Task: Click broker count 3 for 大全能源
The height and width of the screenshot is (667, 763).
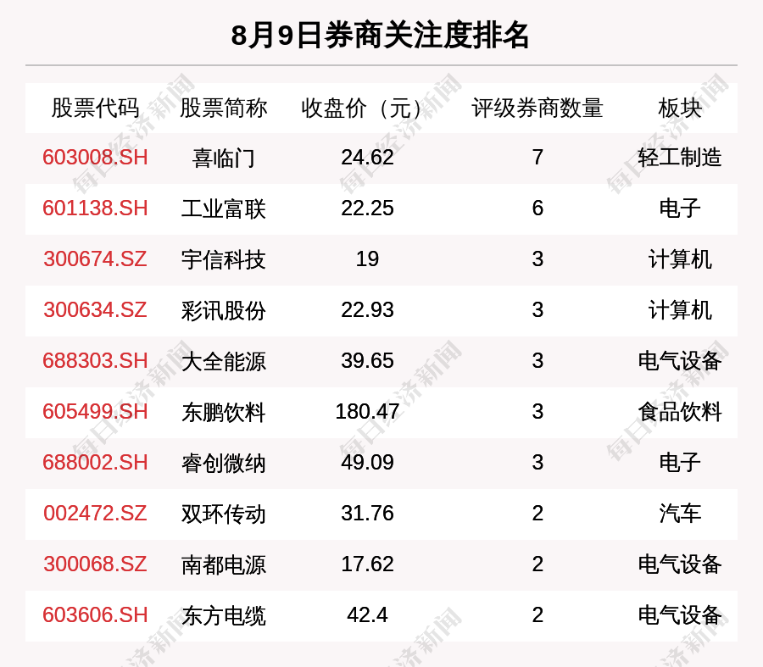Action: pos(537,361)
